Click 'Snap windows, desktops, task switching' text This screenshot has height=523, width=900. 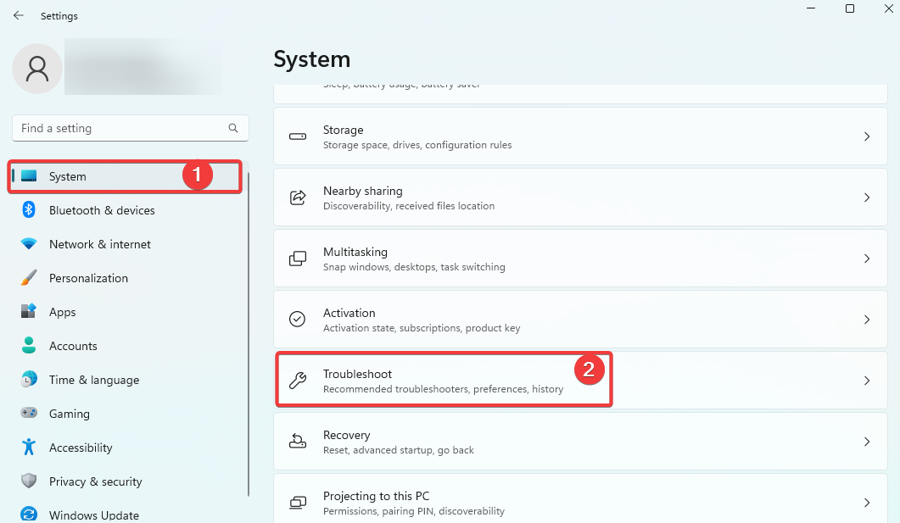[414, 267]
